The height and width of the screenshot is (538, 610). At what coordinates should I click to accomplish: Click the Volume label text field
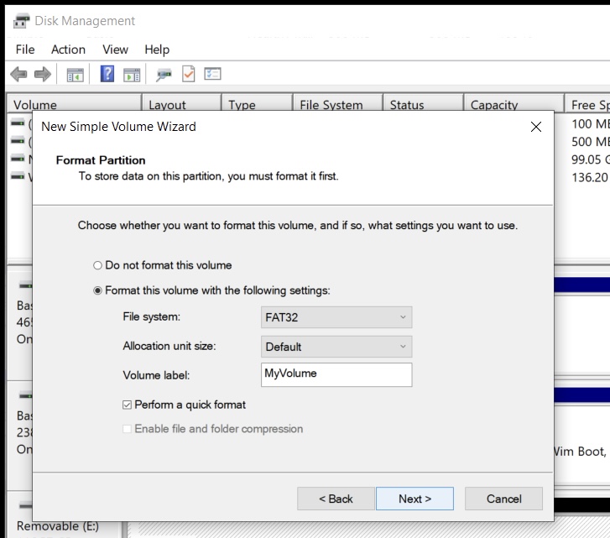pos(336,374)
